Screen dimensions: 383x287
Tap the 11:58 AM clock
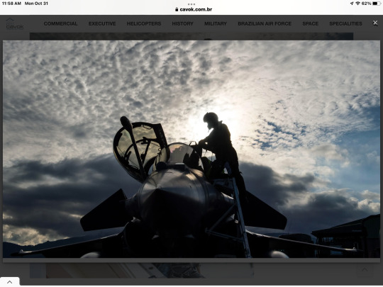coord(11,4)
